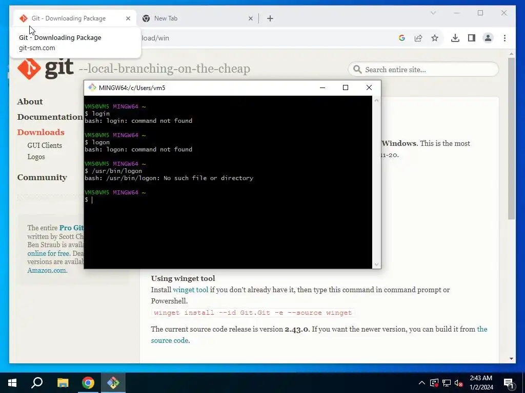The image size is (525, 393).
Task: Show hidden system tray icons
Action: click(421, 383)
